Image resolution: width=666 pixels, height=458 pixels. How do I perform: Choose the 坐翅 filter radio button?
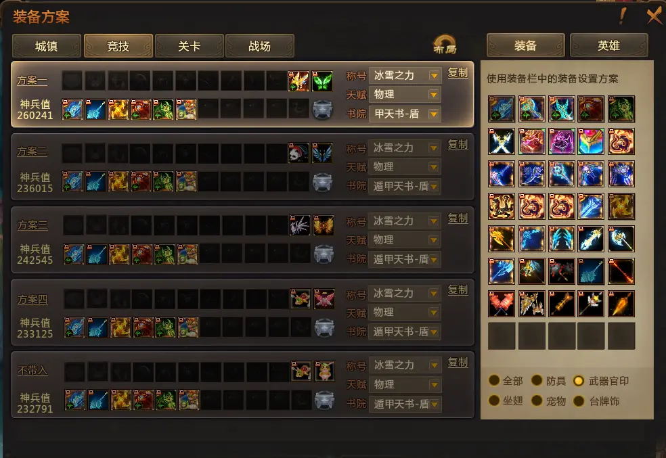(x=494, y=400)
